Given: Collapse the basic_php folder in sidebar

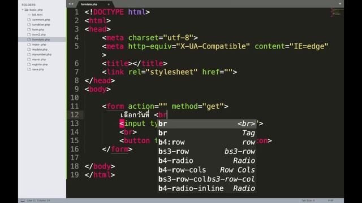Looking at the screenshot, I should [x=23, y=10].
